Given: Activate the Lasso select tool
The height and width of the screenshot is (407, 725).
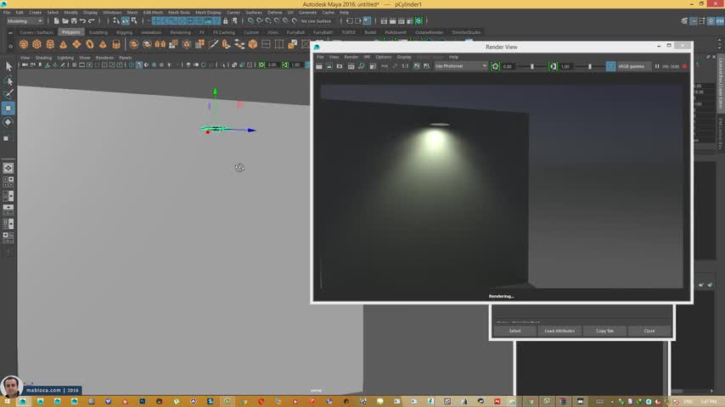Looking at the screenshot, I should point(8,81).
